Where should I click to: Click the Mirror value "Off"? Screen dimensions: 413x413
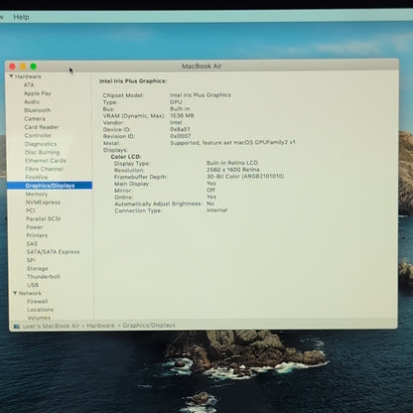tap(210, 190)
